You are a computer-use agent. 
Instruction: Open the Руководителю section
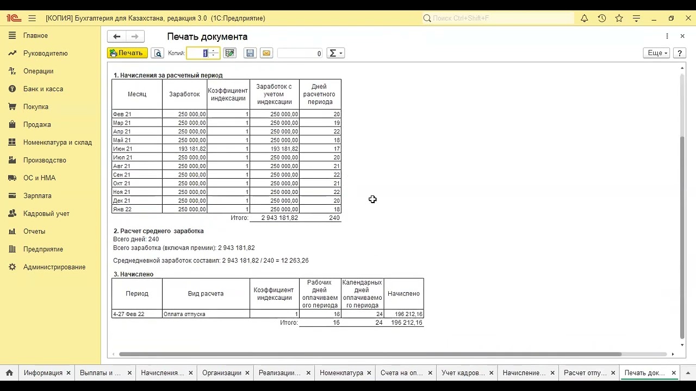click(x=45, y=53)
